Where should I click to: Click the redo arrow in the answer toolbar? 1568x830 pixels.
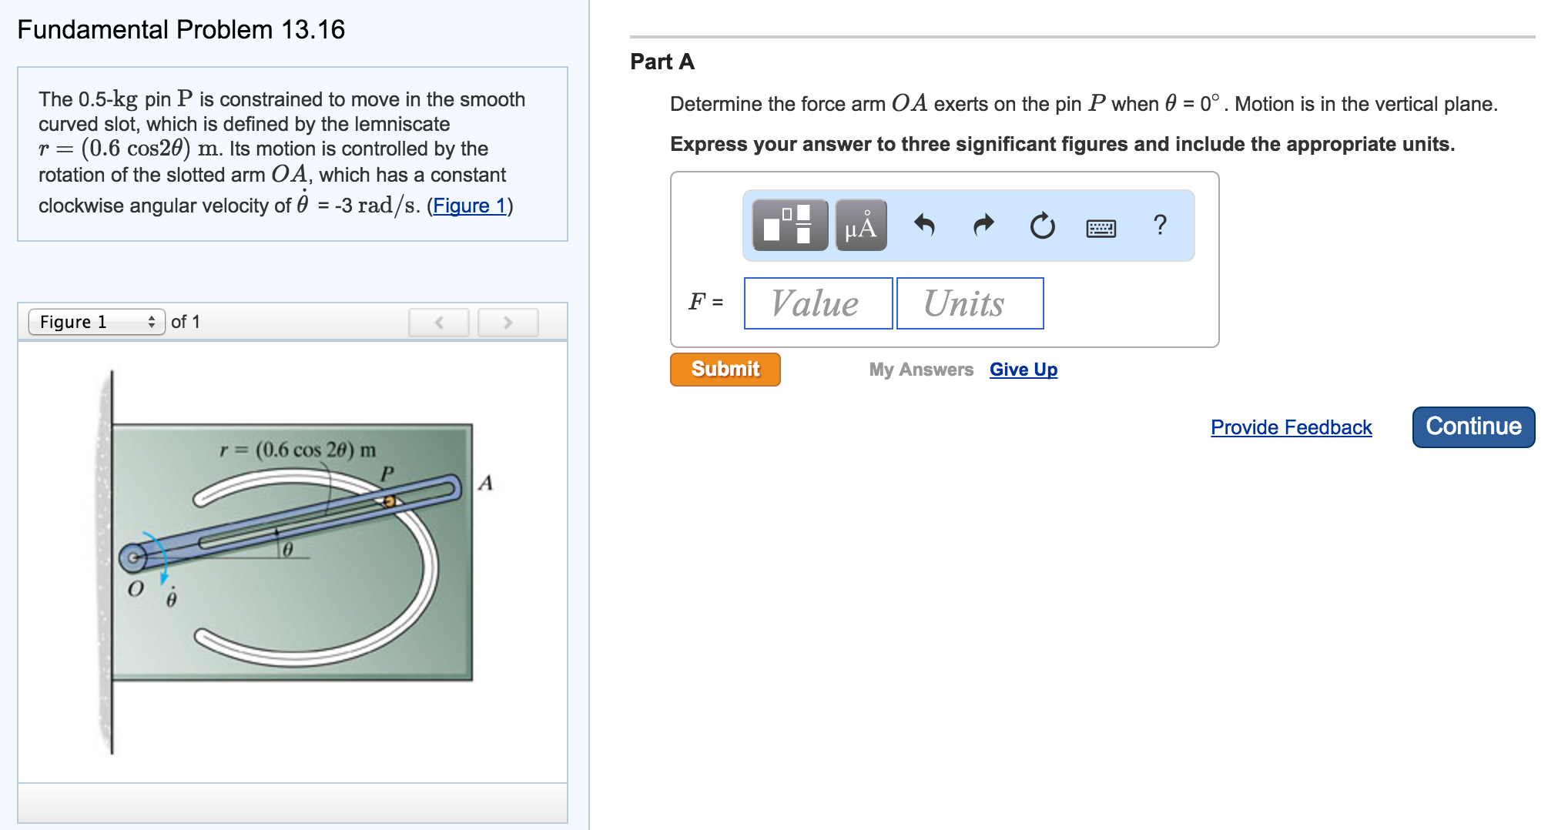tap(983, 226)
